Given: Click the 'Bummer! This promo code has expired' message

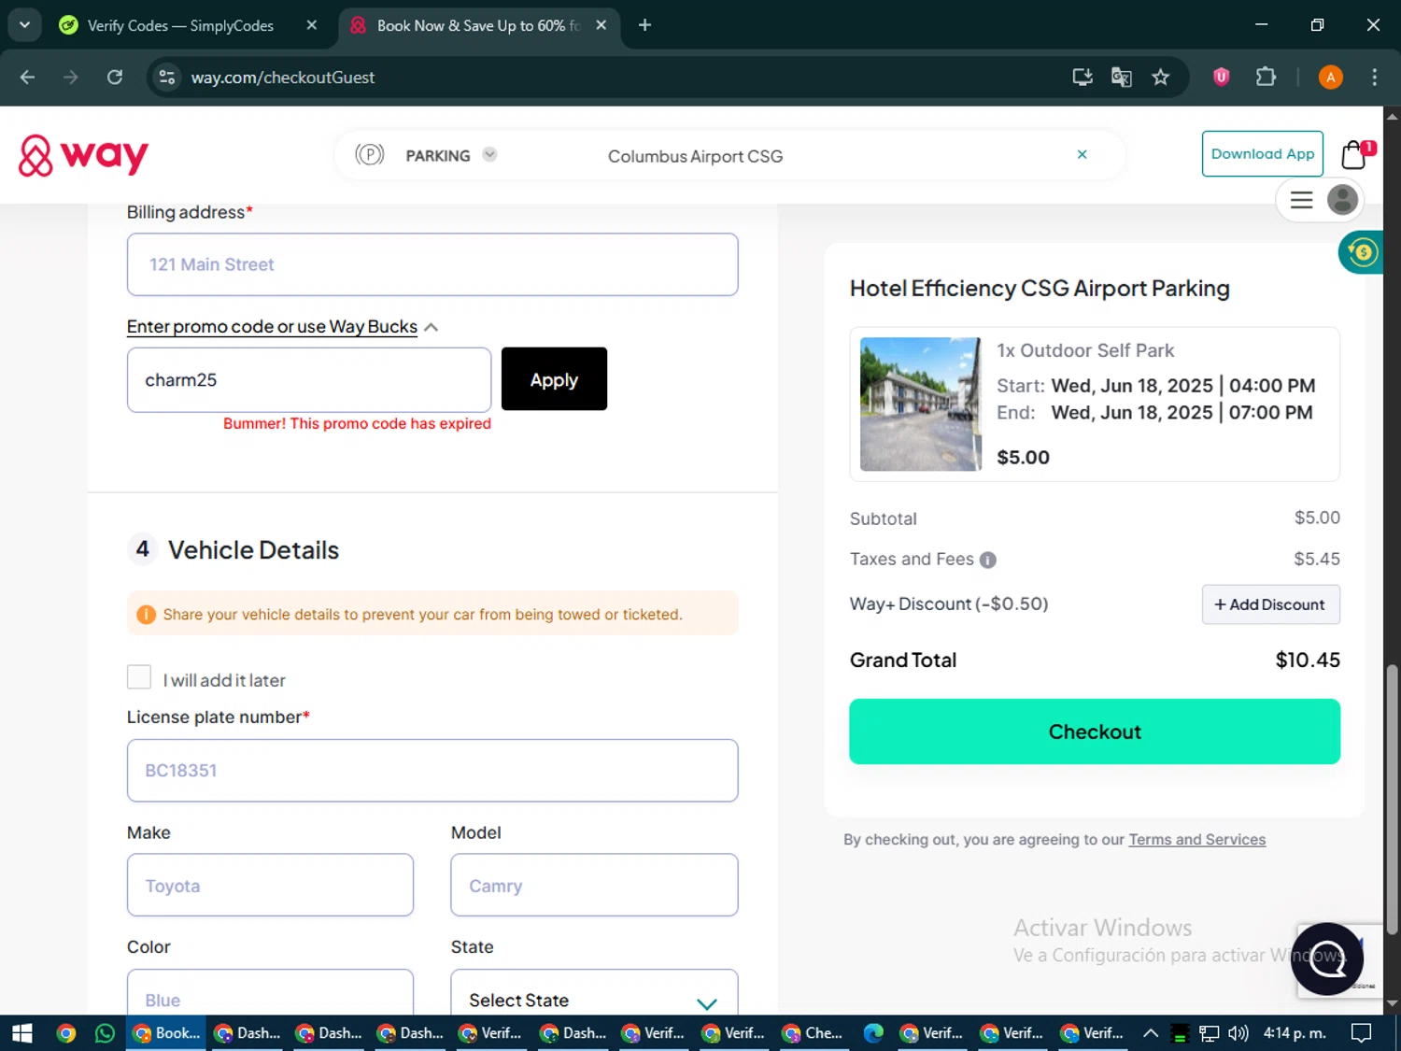Looking at the screenshot, I should (x=357, y=423).
